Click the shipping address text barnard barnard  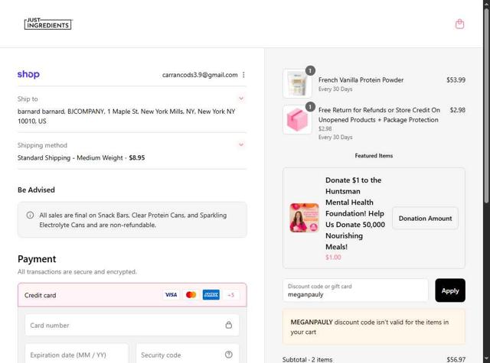(126, 116)
